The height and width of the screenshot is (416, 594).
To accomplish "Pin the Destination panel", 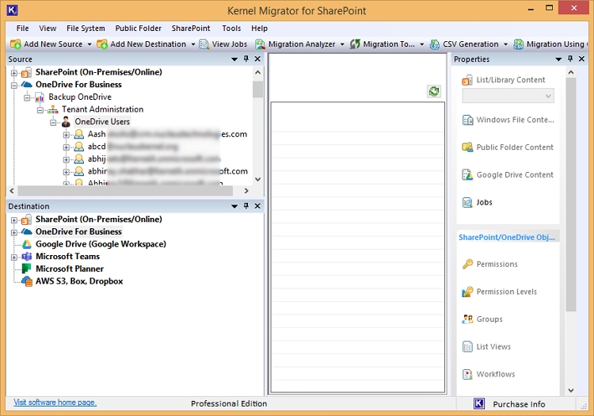I will click(246, 206).
